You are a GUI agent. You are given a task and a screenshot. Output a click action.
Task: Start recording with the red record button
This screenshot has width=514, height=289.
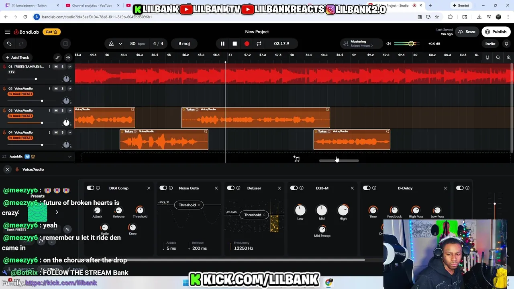click(247, 43)
